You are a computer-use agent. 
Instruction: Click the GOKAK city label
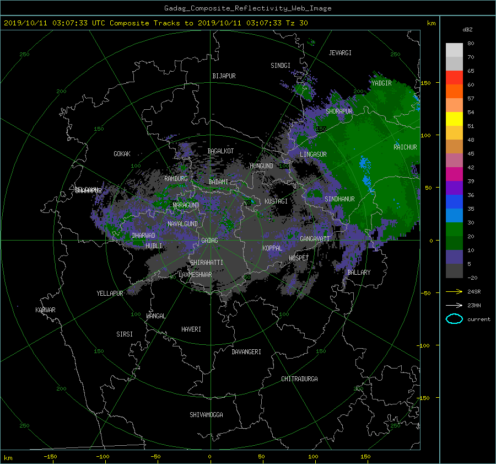[122, 154]
